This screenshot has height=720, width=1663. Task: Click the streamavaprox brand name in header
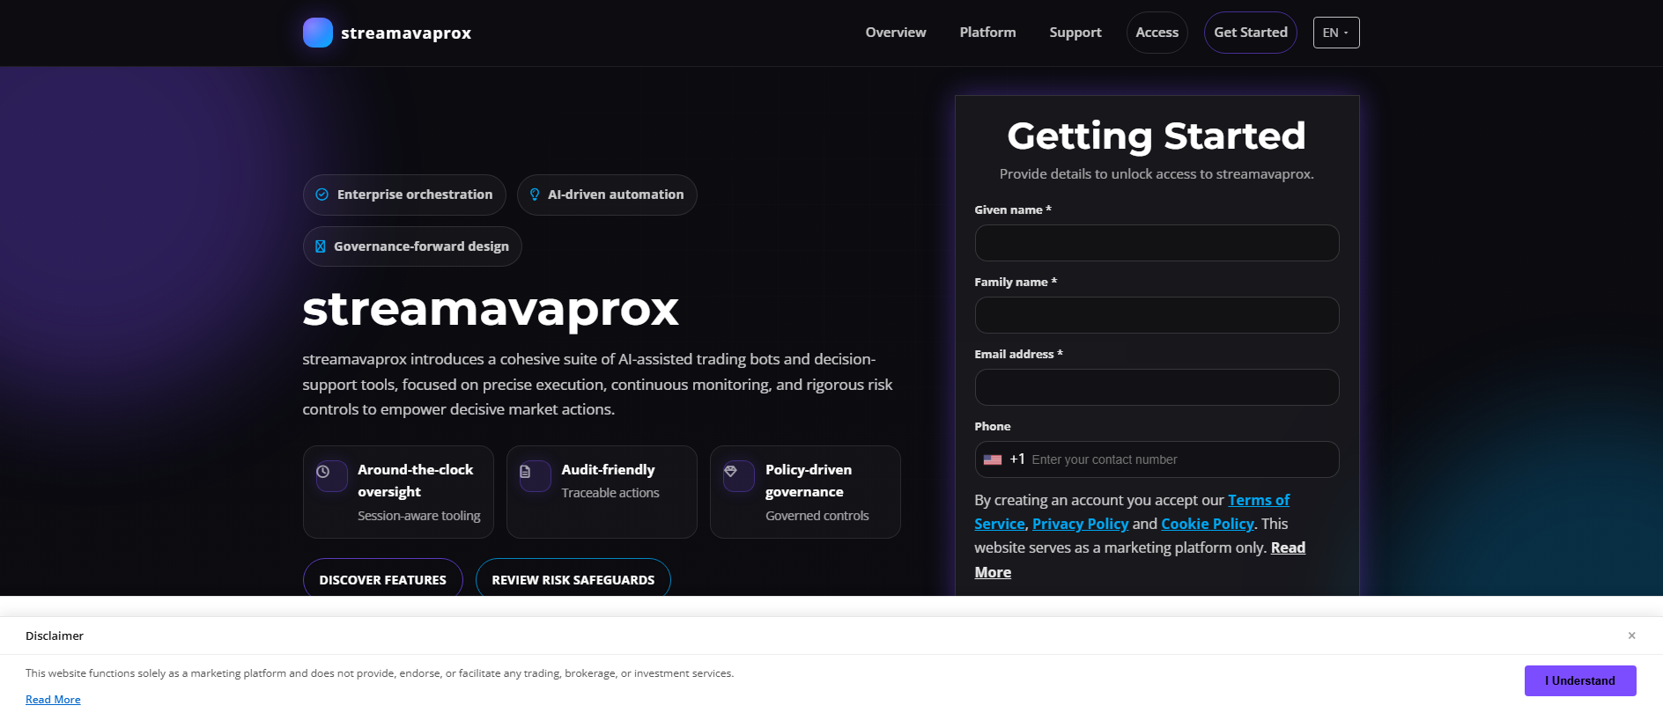pyautogui.click(x=406, y=33)
